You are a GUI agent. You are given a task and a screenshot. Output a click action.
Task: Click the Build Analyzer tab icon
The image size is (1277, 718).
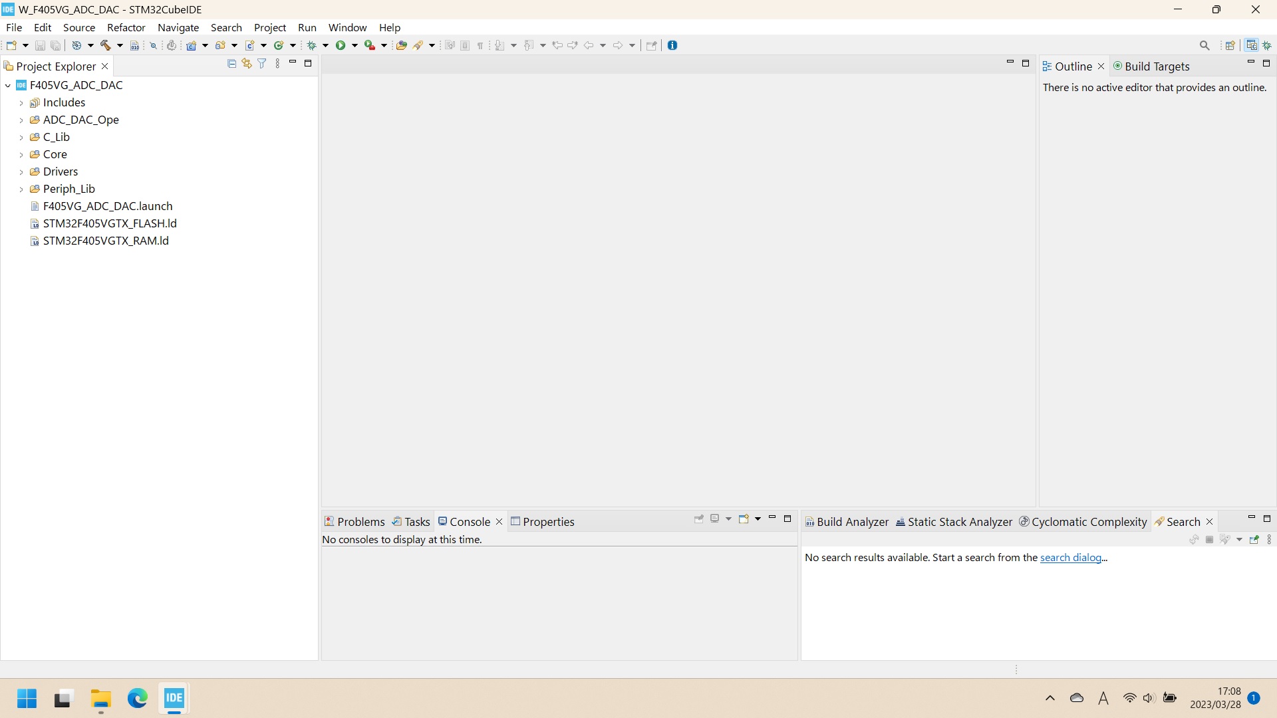tap(809, 522)
